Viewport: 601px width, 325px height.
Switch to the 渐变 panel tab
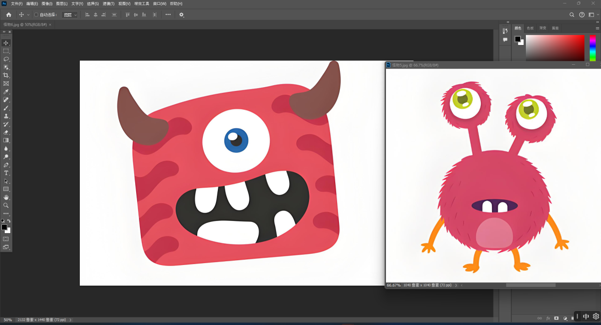(543, 28)
